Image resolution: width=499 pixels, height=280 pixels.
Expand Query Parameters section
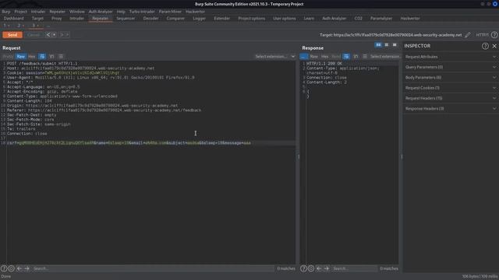pyautogui.click(x=451, y=68)
